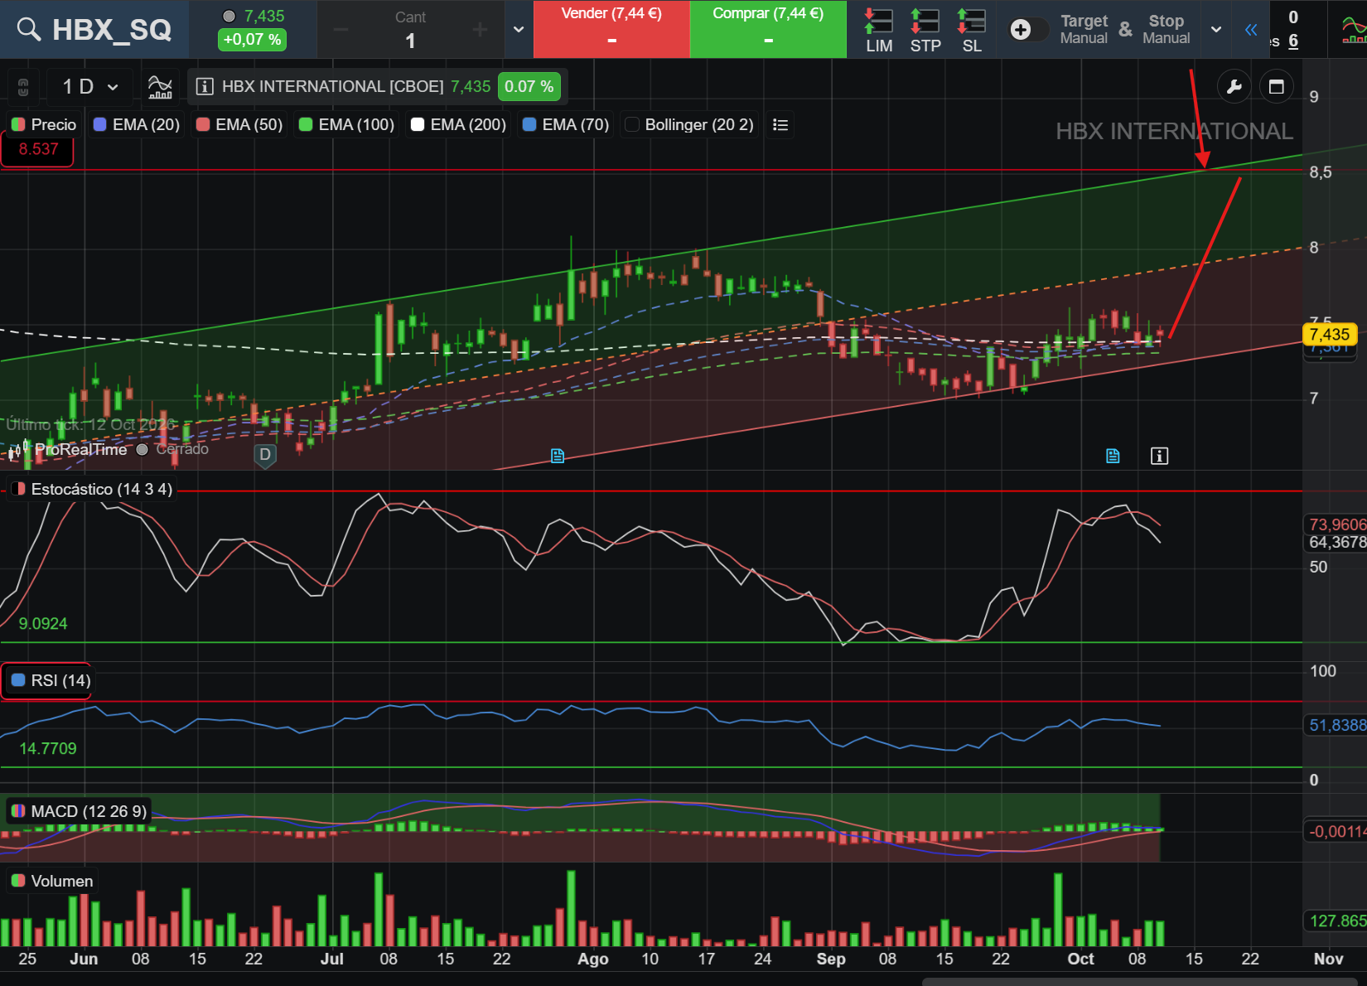Click the info marker icon near Oct 08
The image size is (1367, 986).
click(x=1160, y=456)
